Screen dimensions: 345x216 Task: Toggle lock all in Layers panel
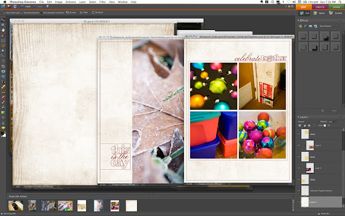[329, 125]
